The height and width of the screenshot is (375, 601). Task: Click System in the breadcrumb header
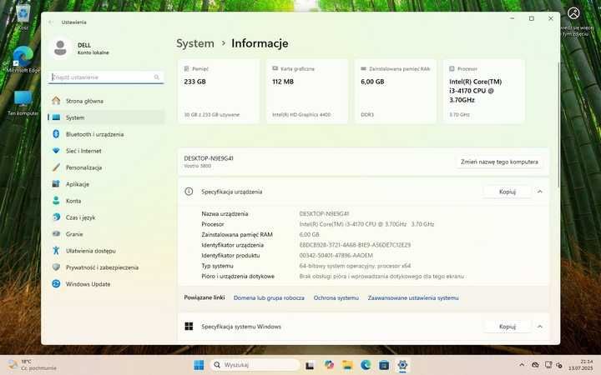[x=195, y=43]
